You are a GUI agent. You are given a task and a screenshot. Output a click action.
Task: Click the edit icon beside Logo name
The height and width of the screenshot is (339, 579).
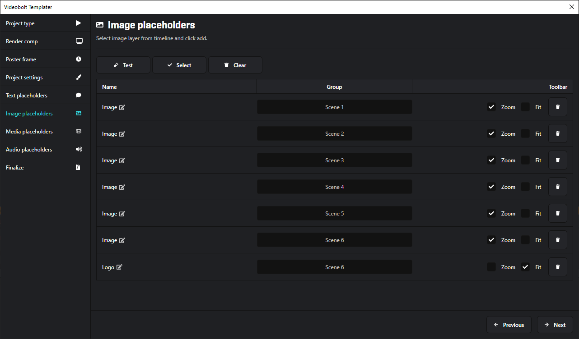coord(119,267)
